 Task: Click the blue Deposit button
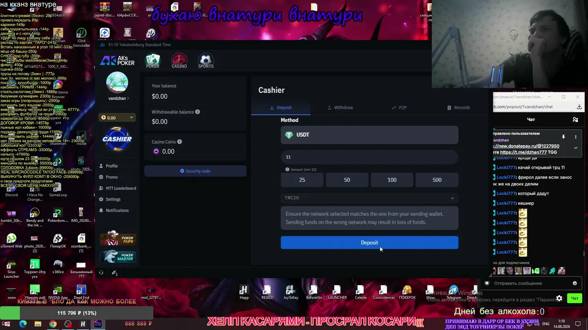pyautogui.click(x=369, y=243)
